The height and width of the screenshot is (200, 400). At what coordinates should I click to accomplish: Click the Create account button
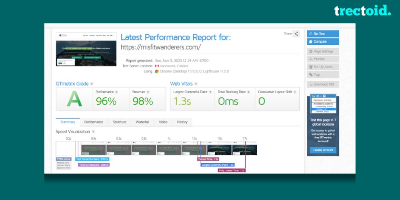(x=323, y=150)
